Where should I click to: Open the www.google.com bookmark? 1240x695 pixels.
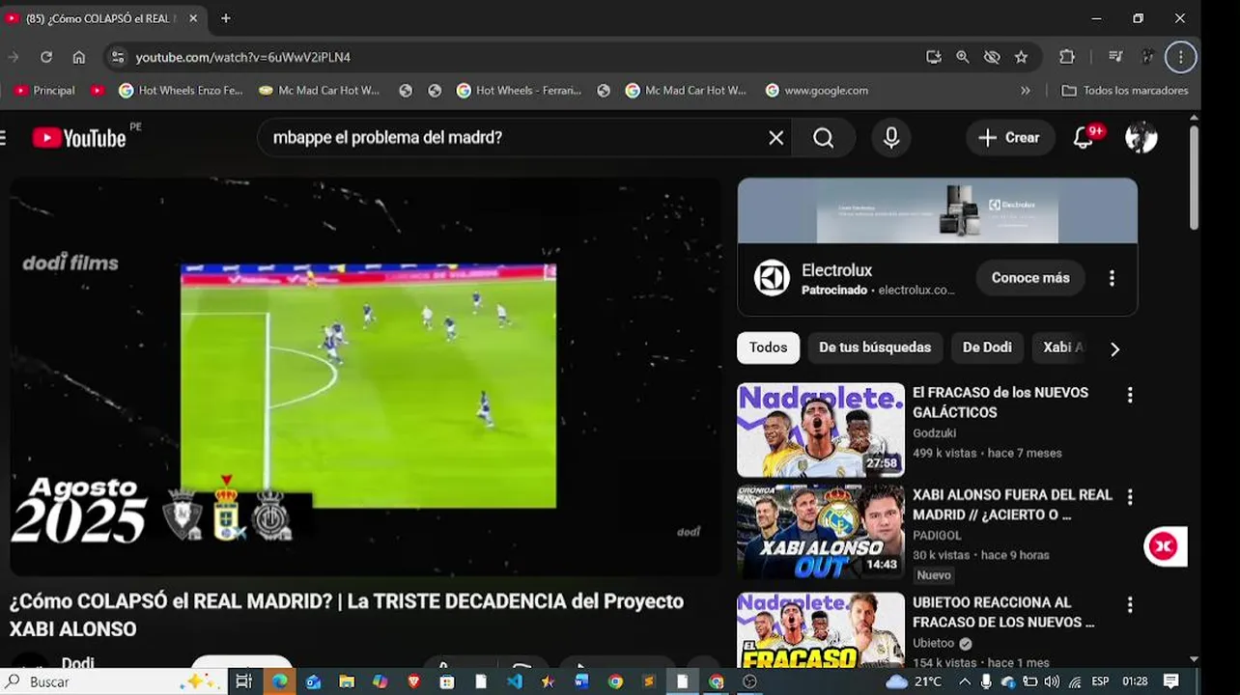817,91
